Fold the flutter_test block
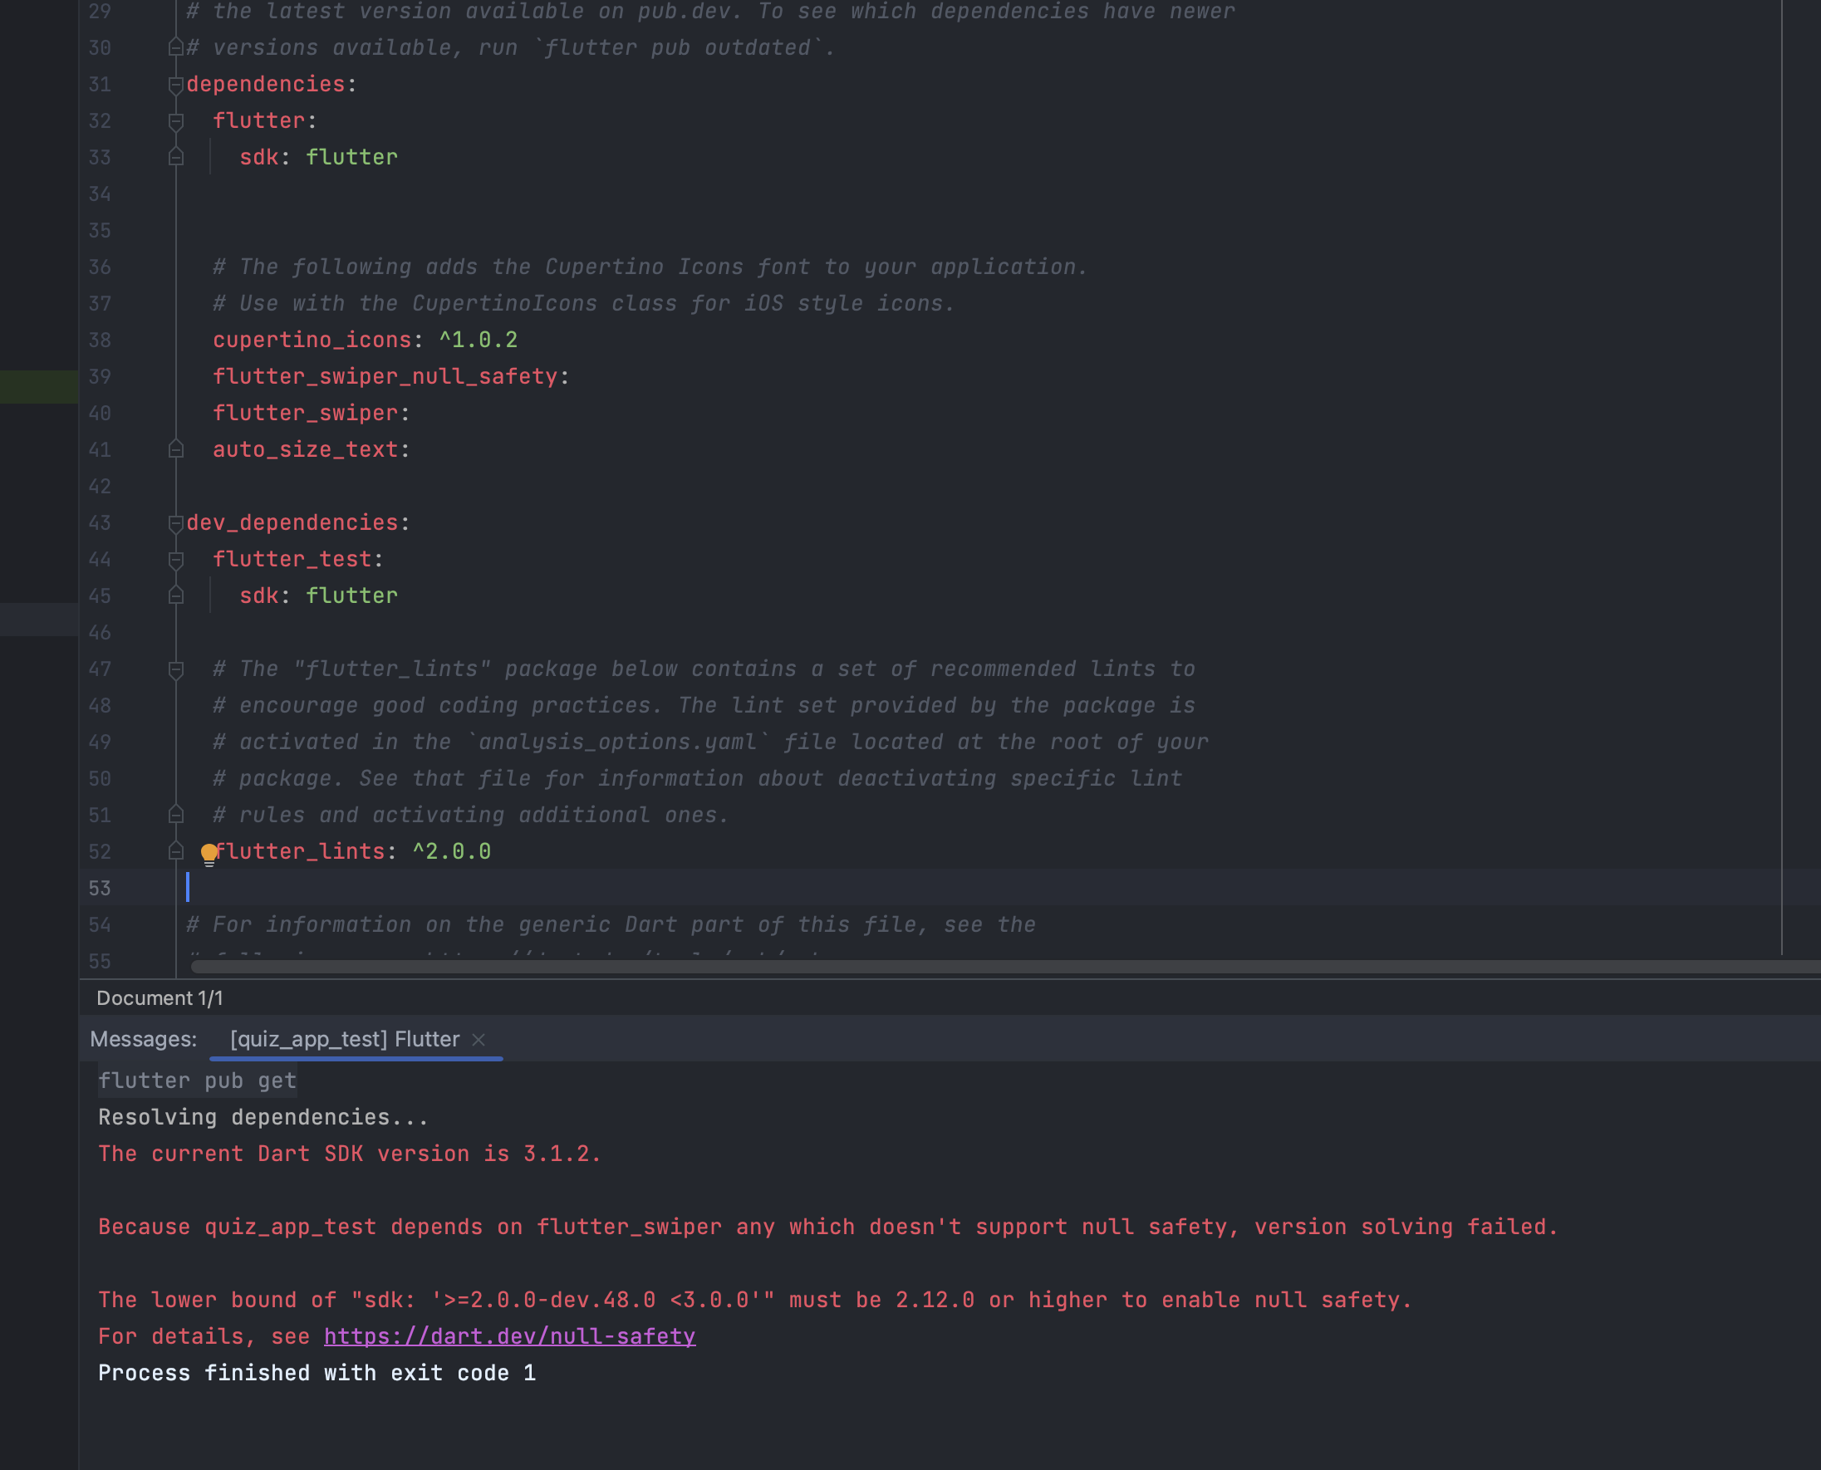Viewport: 1821px width, 1470px height. click(176, 560)
